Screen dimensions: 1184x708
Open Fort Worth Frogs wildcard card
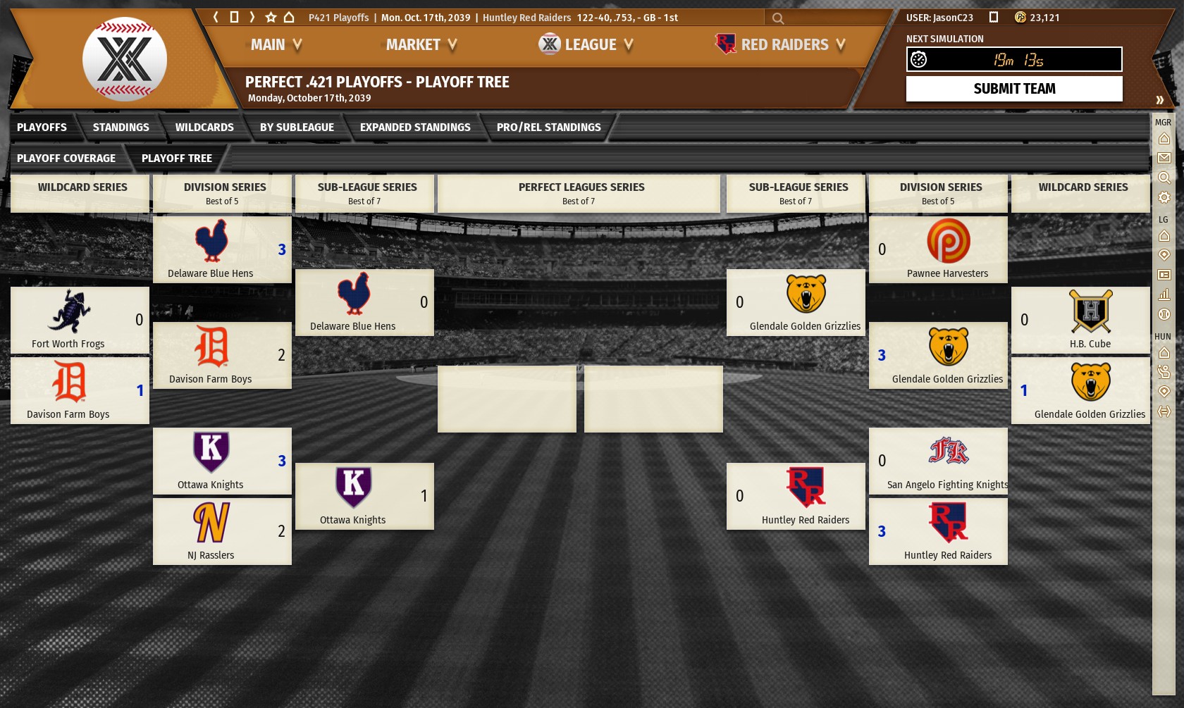click(80, 320)
